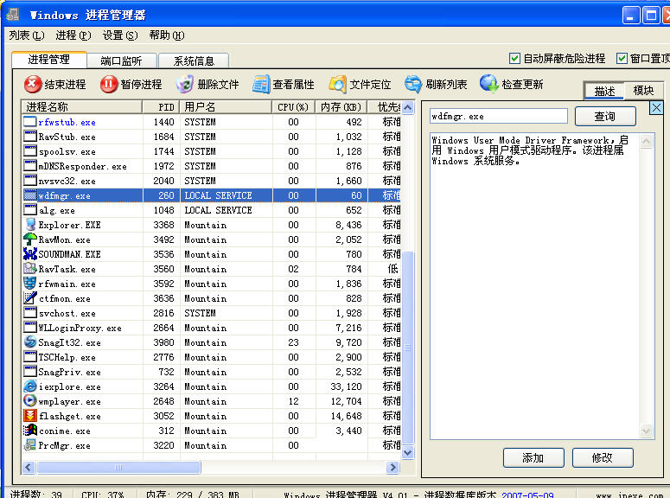This screenshot has width=670, height=498.
Task: Close the description panel with X
Action: (656, 108)
